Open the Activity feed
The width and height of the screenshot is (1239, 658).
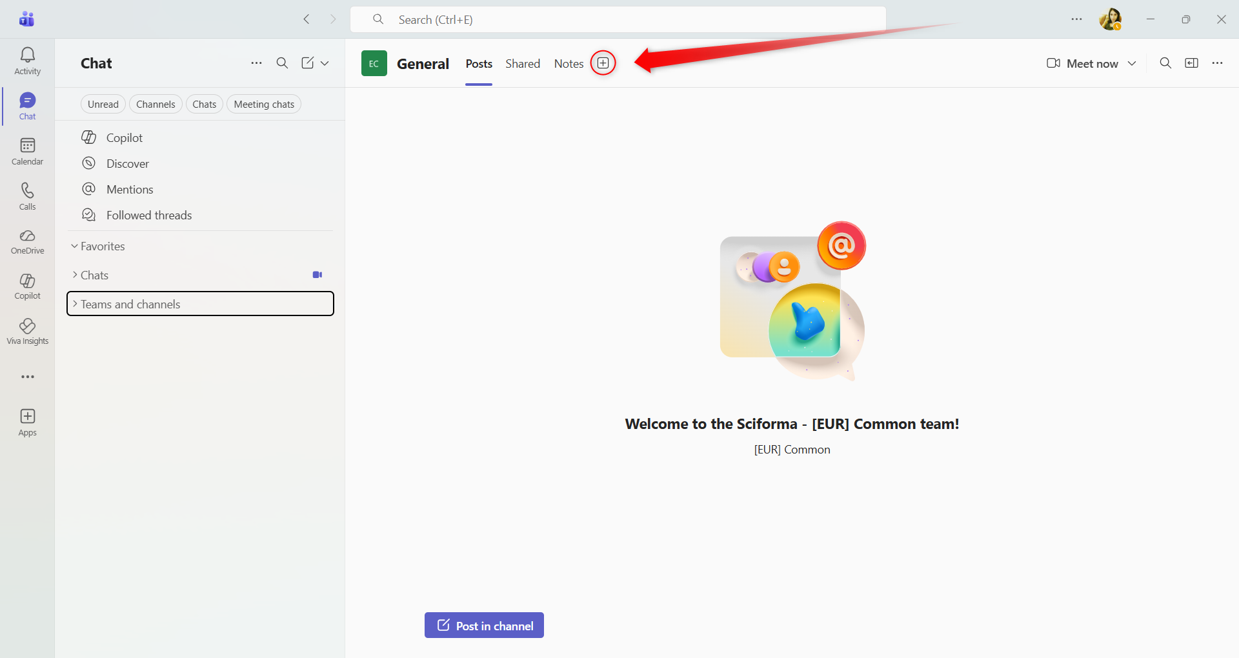pyautogui.click(x=27, y=61)
